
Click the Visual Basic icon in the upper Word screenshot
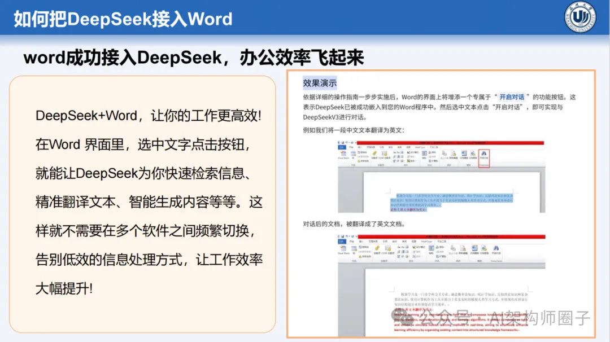pyautogui.click(x=343, y=155)
